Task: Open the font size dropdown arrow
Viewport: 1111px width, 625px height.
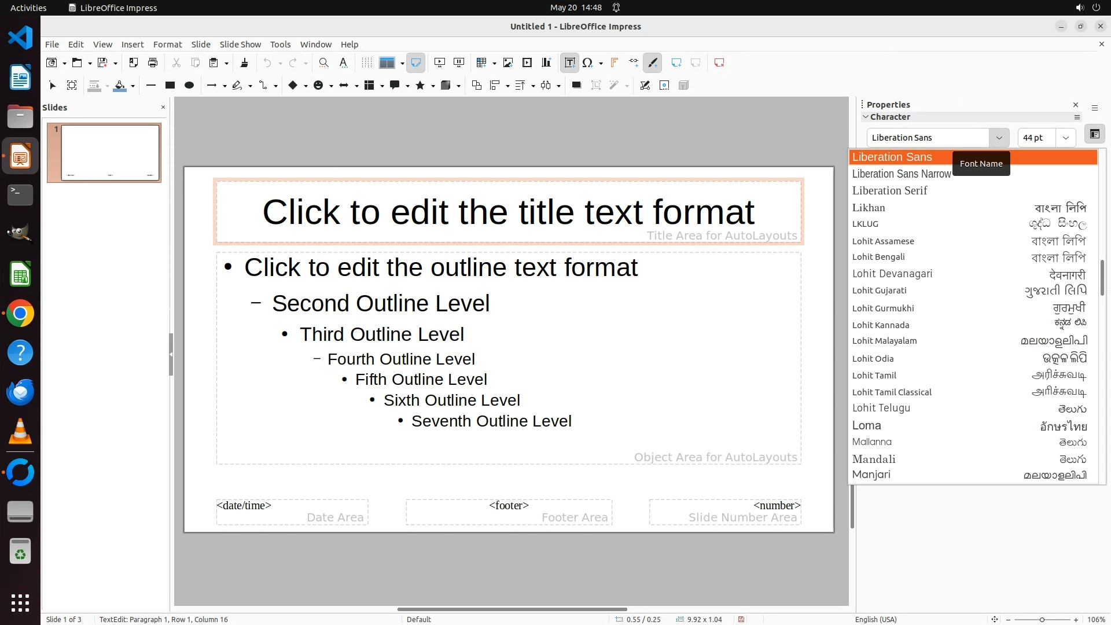Action: (1065, 138)
